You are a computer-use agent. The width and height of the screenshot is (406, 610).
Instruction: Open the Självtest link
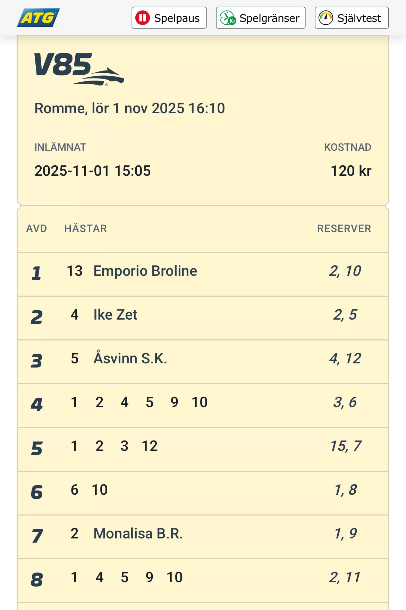tap(352, 18)
